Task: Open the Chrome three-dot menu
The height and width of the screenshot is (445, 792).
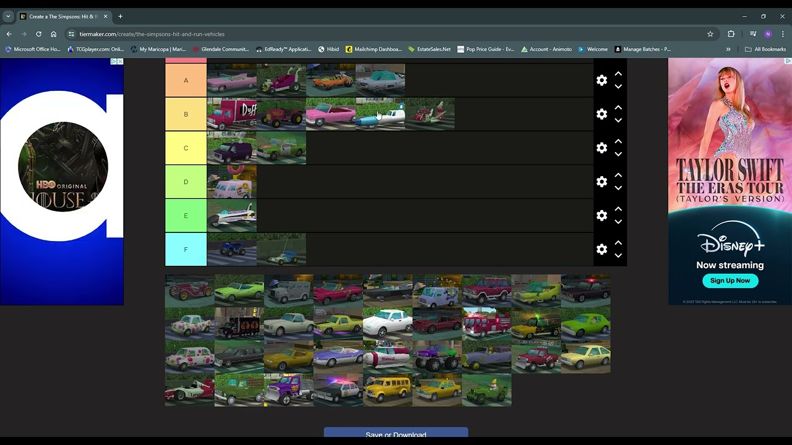Action: click(x=783, y=34)
